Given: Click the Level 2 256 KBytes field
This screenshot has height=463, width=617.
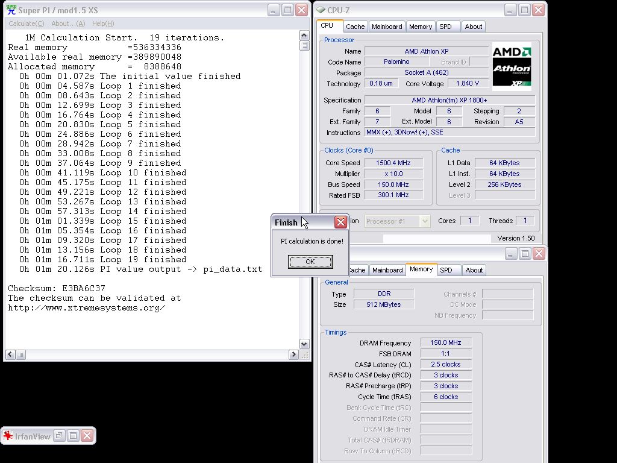Looking at the screenshot, I should click(x=504, y=184).
